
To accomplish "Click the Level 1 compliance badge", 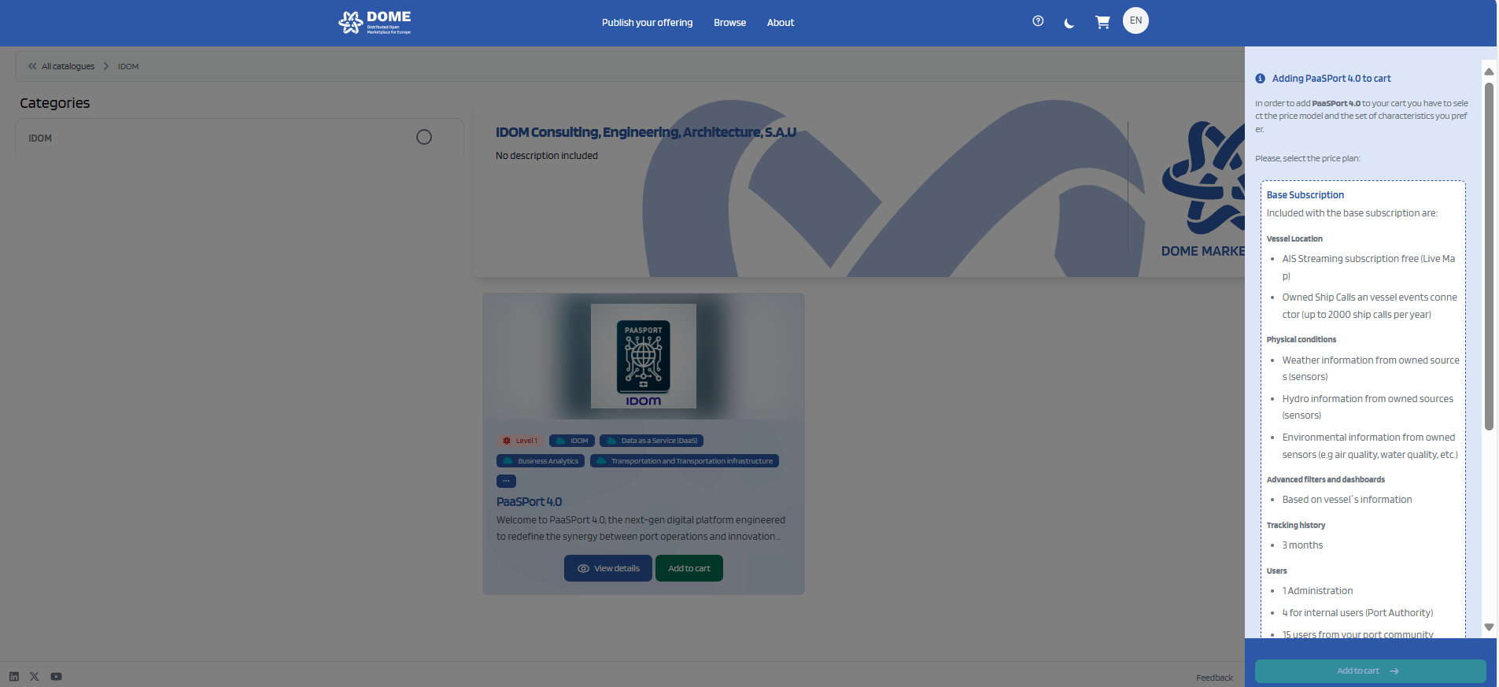I will pos(519,441).
